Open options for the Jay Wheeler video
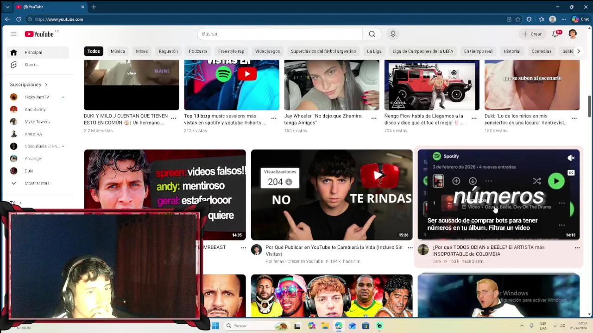The image size is (593, 333). point(374,118)
